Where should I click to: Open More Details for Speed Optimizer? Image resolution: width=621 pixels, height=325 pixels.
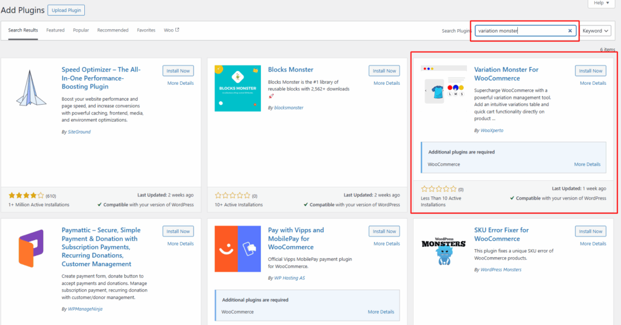(180, 83)
